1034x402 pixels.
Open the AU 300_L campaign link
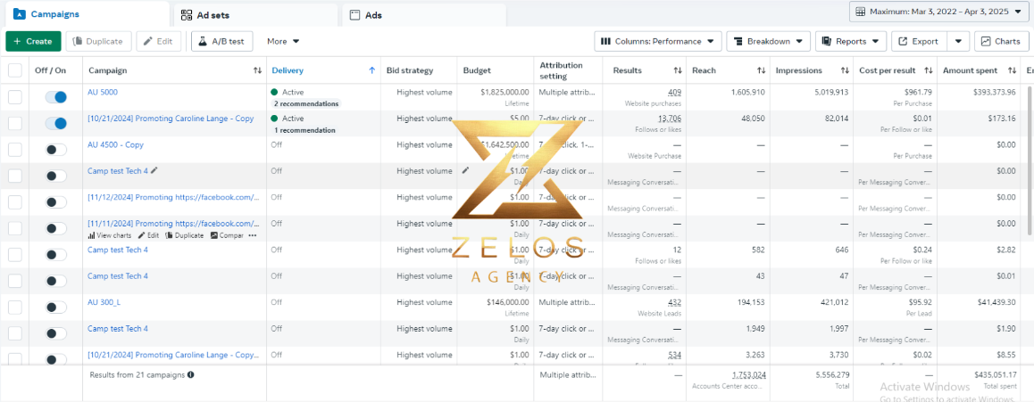click(104, 303)
